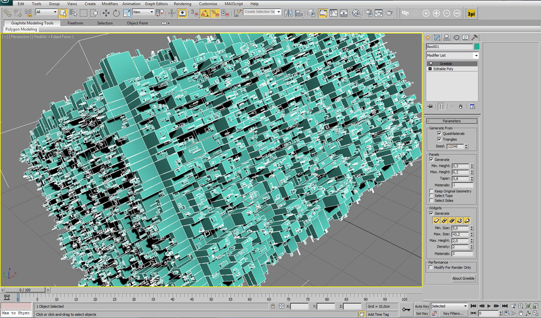Enable Keep Original Geometry checkbox
The image size is (541, 318).
click(x=431, y=191)
